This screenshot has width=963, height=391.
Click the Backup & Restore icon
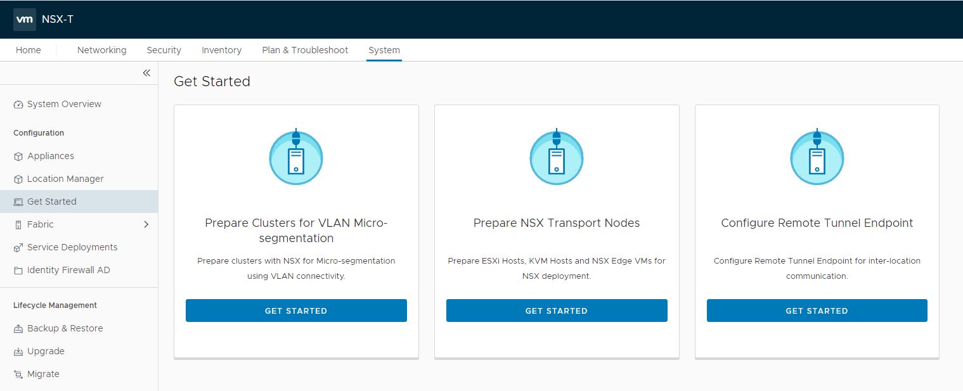point(18,329)
